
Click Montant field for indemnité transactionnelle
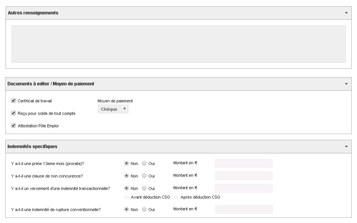point(244,188)
